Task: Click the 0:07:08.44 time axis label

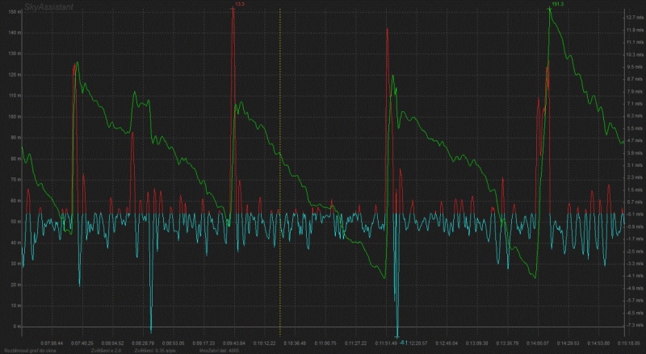Action: pos(52,342)
